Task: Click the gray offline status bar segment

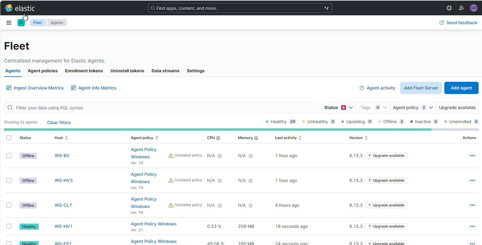Action: 455,130
